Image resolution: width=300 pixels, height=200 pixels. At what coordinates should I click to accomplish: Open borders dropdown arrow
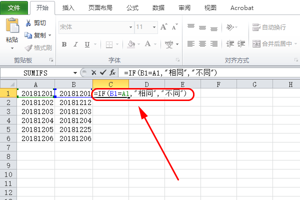[x=117, y=44]
